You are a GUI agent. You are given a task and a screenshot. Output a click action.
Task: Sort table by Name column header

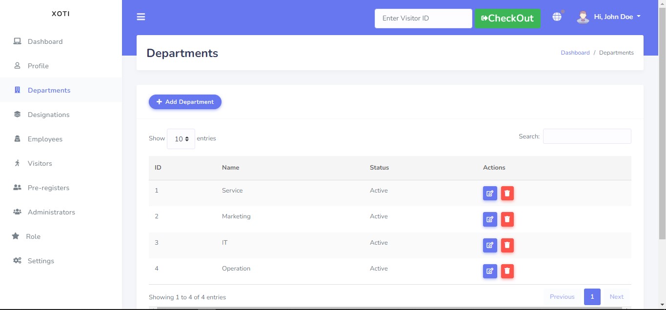click(231, 168)
